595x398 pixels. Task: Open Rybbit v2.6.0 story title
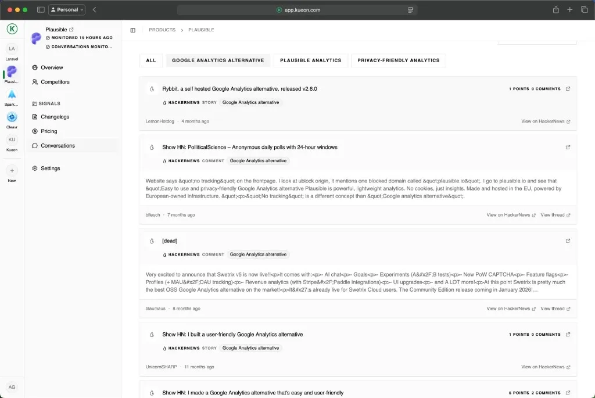point(239,89)
